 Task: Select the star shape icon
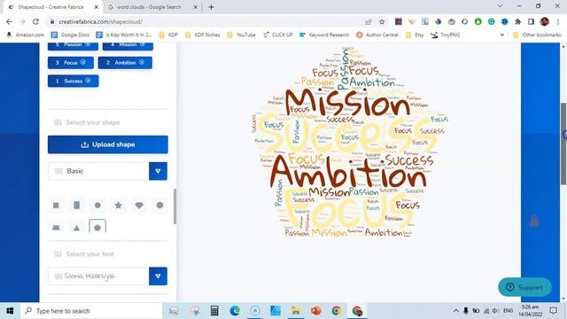pos(118,206)
